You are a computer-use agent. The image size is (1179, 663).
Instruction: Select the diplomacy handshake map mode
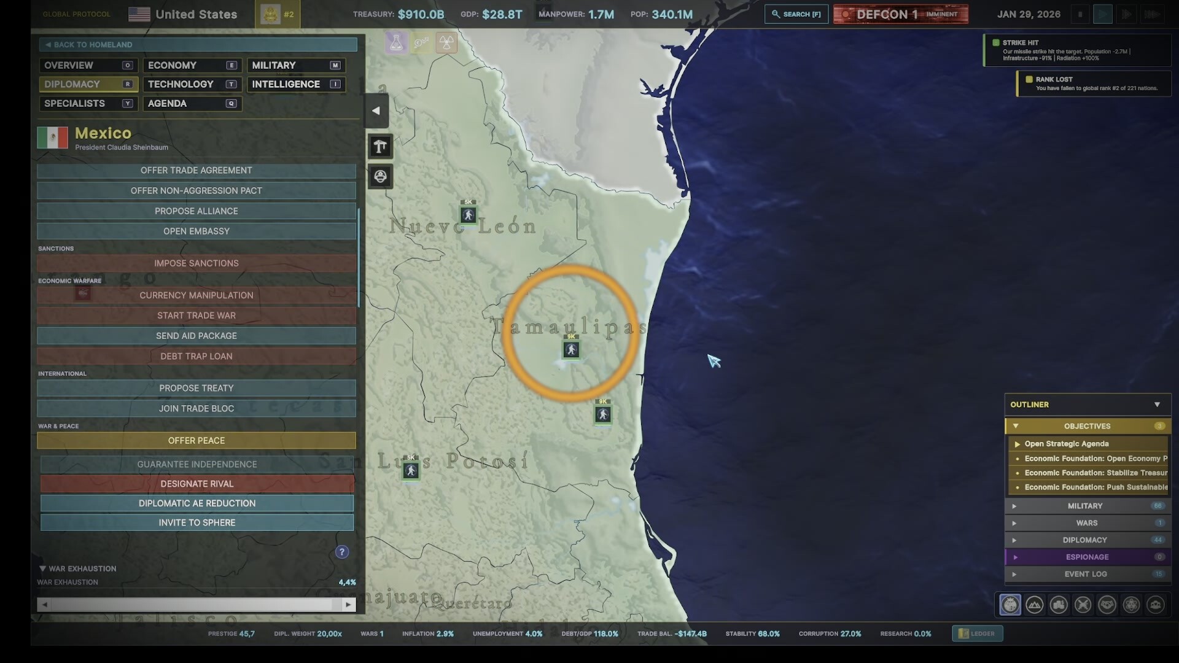coord(1107,605)
